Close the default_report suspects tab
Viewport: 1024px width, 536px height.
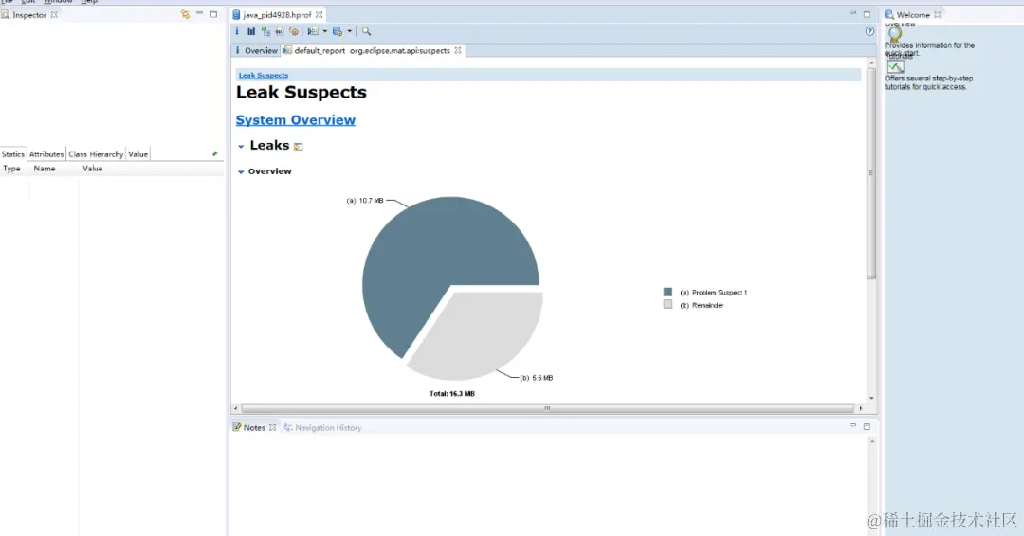pyautogui.click(x=458, y=50)
